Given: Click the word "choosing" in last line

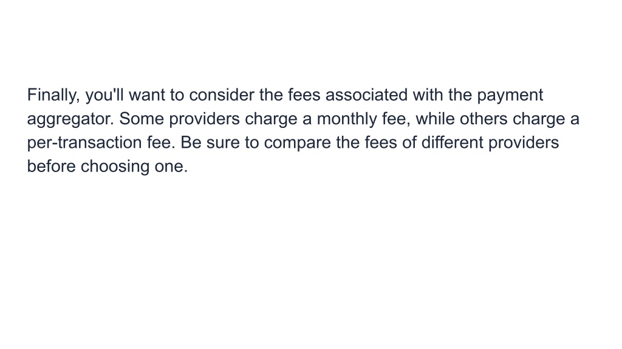Looking at the screenshot, I should [x=115, y=167].
